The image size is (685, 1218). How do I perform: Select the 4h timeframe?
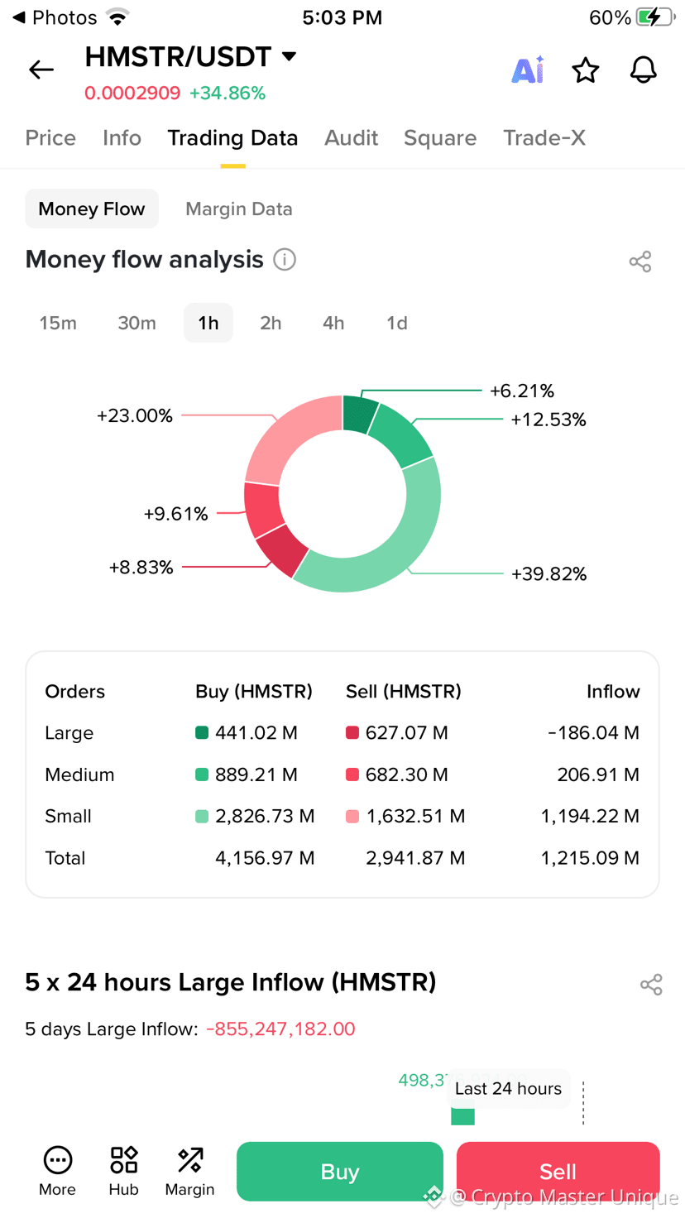pyautogui.click(x=333, y=323)
